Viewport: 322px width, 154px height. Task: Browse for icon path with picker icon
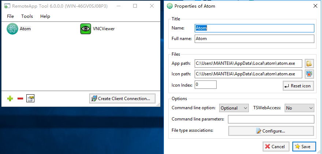[309, 74]
